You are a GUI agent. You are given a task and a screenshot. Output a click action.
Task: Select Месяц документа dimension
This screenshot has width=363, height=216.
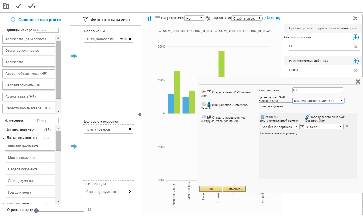point(30,158)
